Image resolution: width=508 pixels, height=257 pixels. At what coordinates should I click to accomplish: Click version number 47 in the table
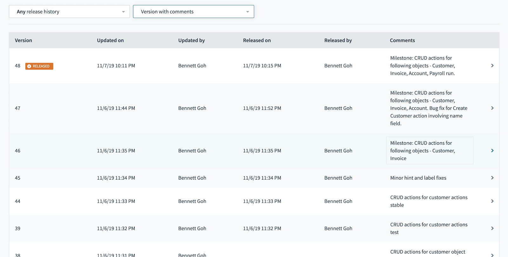(x=18, y=108)
